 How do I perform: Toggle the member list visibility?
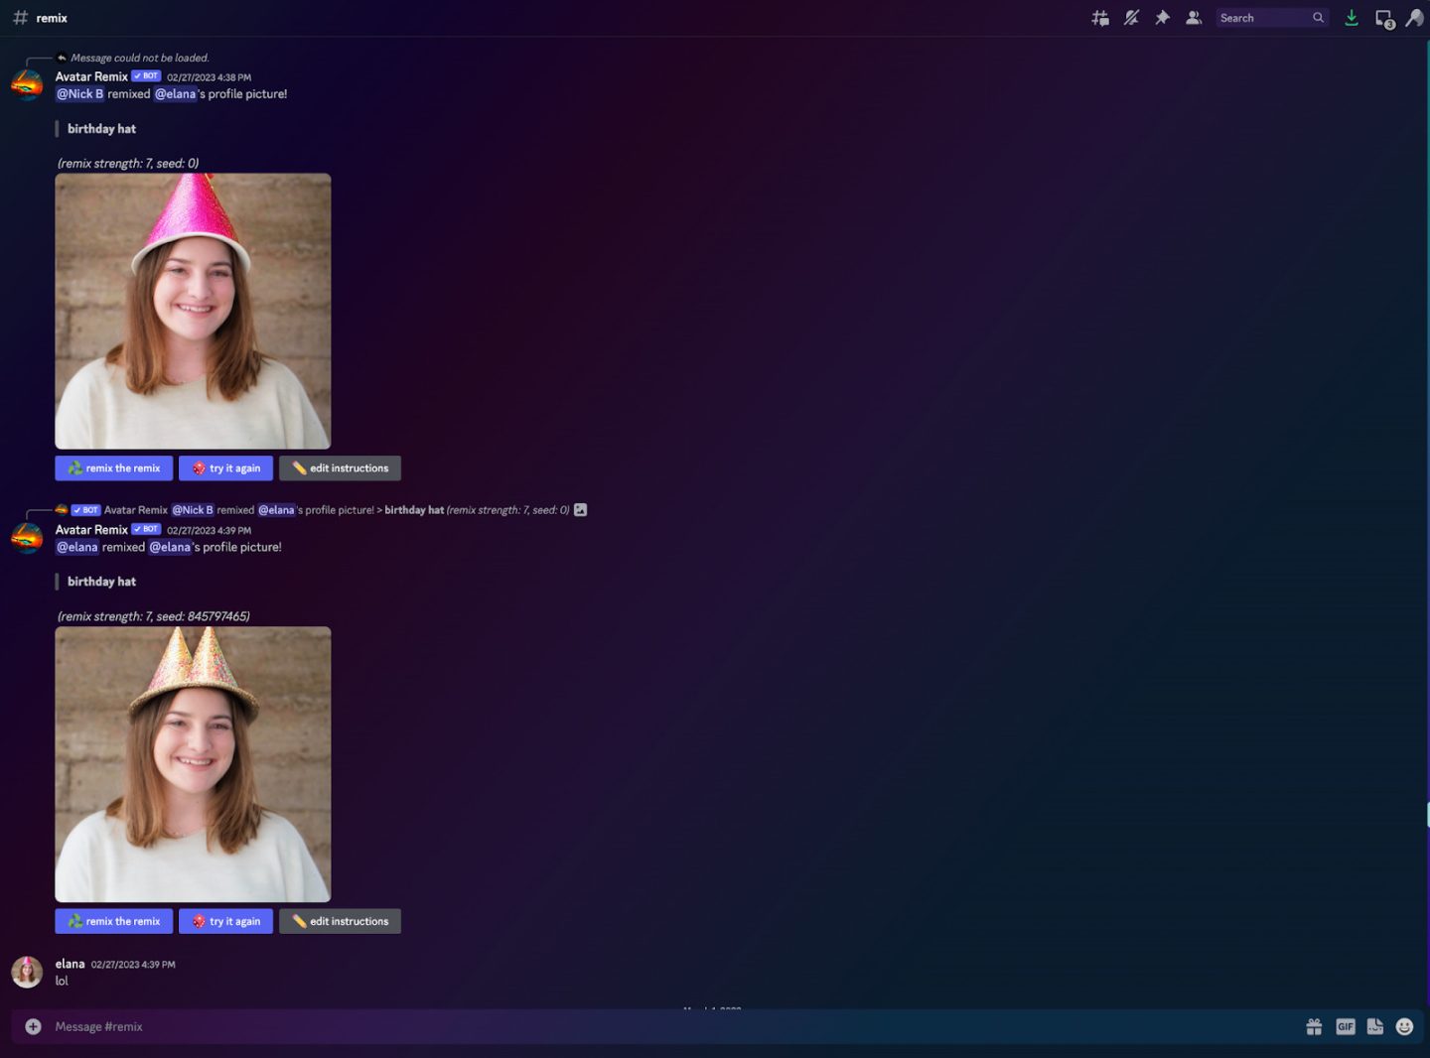click(x=1193, y=17)
